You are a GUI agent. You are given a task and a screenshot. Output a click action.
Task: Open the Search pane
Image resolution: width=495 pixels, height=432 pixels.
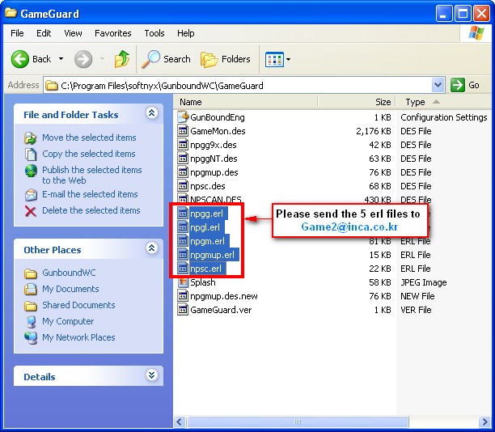coord(167,59)
